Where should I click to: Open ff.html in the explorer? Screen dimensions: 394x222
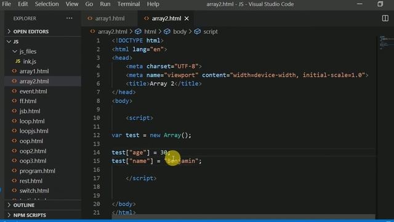(42, 101)
